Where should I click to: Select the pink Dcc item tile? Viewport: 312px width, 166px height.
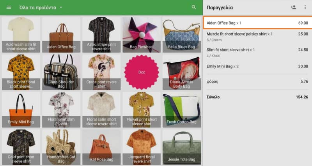[142, 72]
